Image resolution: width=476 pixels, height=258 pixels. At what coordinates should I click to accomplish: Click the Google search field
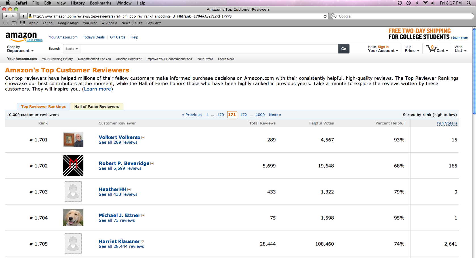(403, 16)
